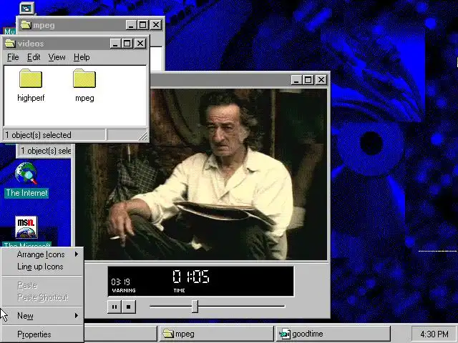The width and height of the screenshot is (458, 343).
Task: Close the mpeg window
Action: (x=156, y=25)
